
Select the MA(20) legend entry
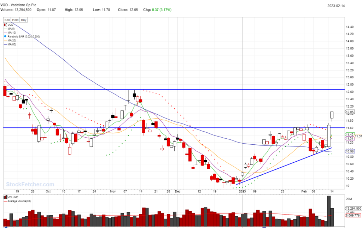(10, 41)
